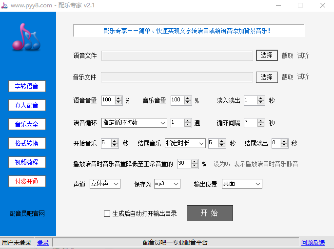Focus the 音乐文件 path field

(177, 77)
